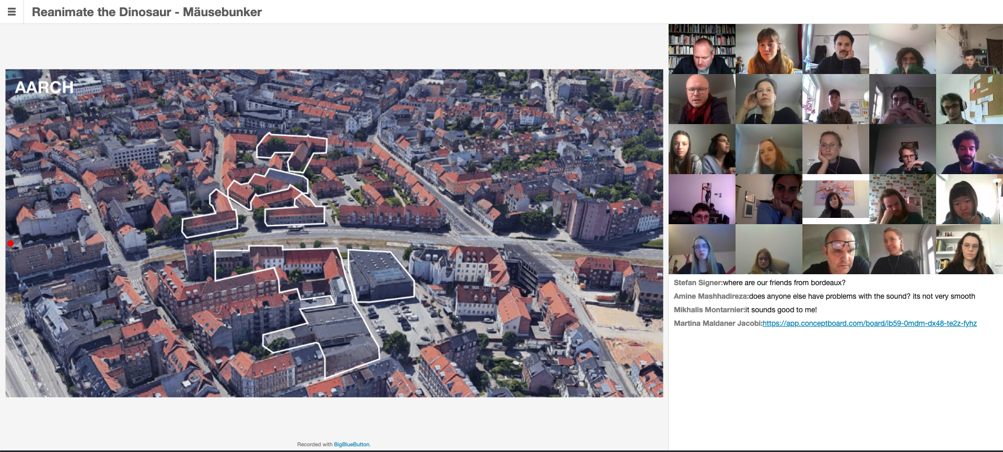Click the AARCH logo on the slide
This screenshot has width=1003, height=452.
[44, 87]
